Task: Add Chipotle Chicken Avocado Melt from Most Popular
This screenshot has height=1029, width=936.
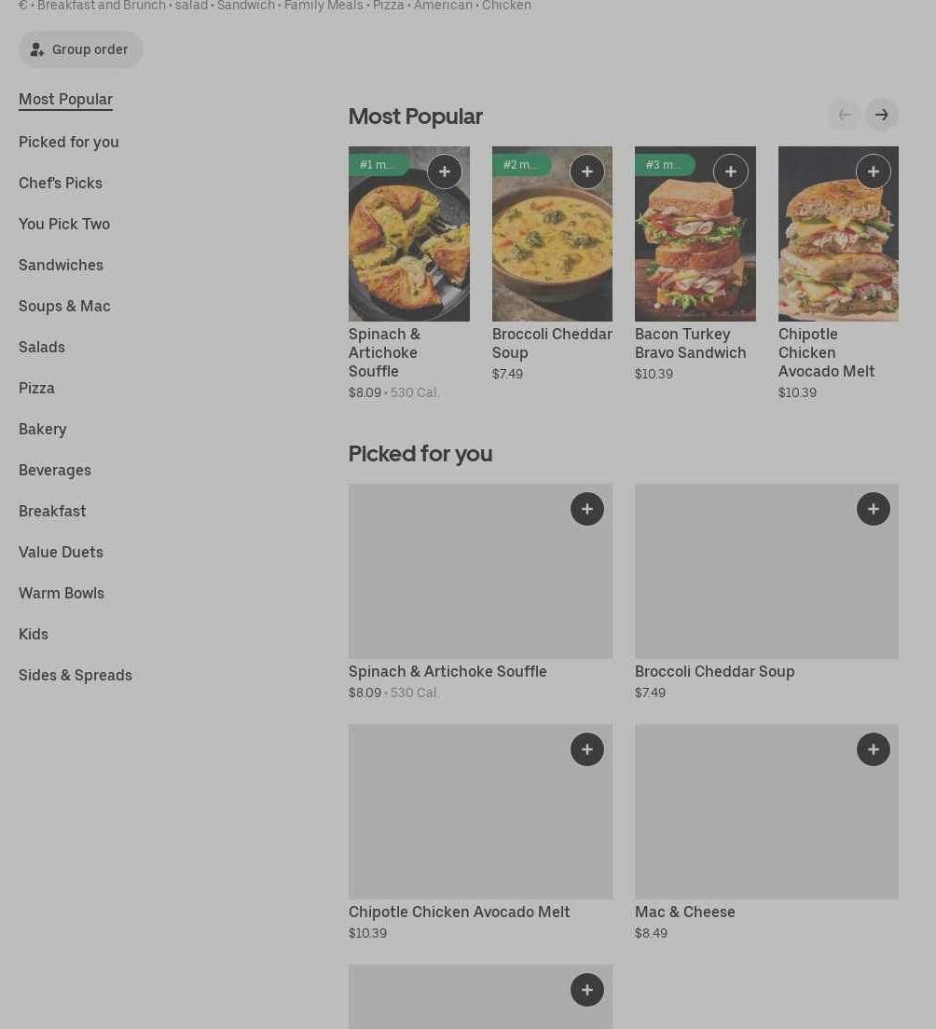Action: [x=873, y=171]
